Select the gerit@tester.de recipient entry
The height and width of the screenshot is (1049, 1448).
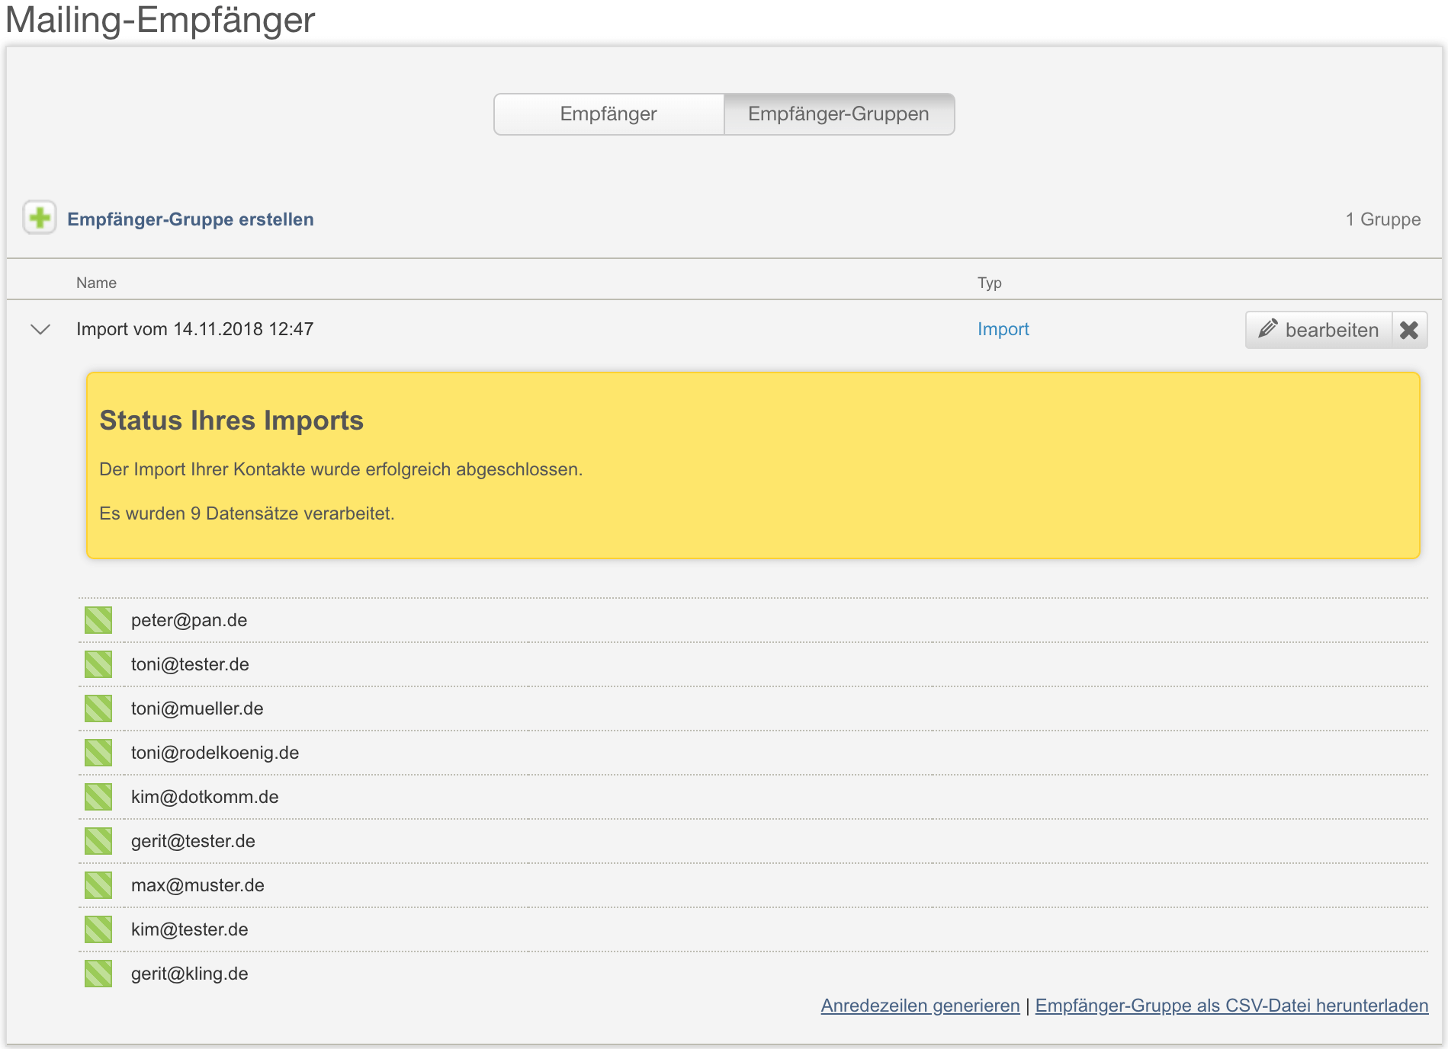pos(193,841)
